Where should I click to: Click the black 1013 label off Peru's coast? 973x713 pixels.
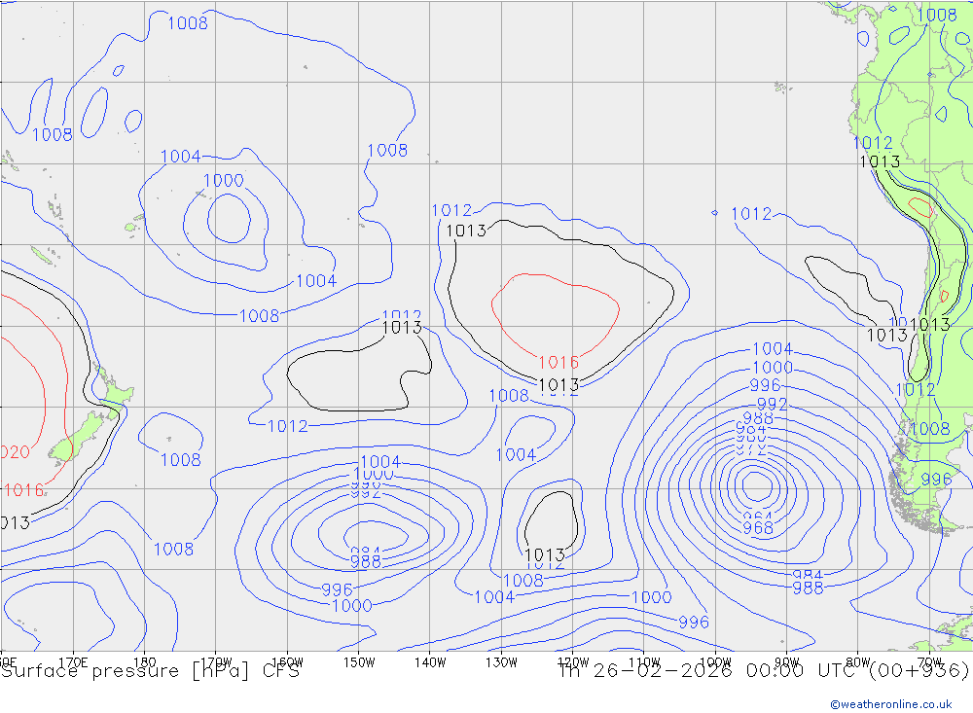880,161
